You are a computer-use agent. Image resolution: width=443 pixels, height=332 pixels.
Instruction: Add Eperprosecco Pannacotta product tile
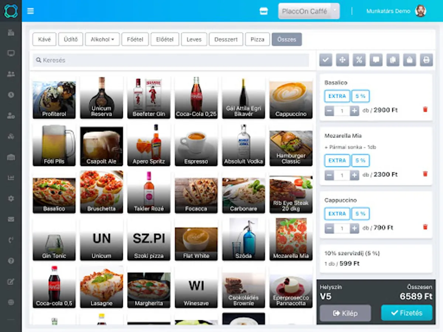(291, 287)
